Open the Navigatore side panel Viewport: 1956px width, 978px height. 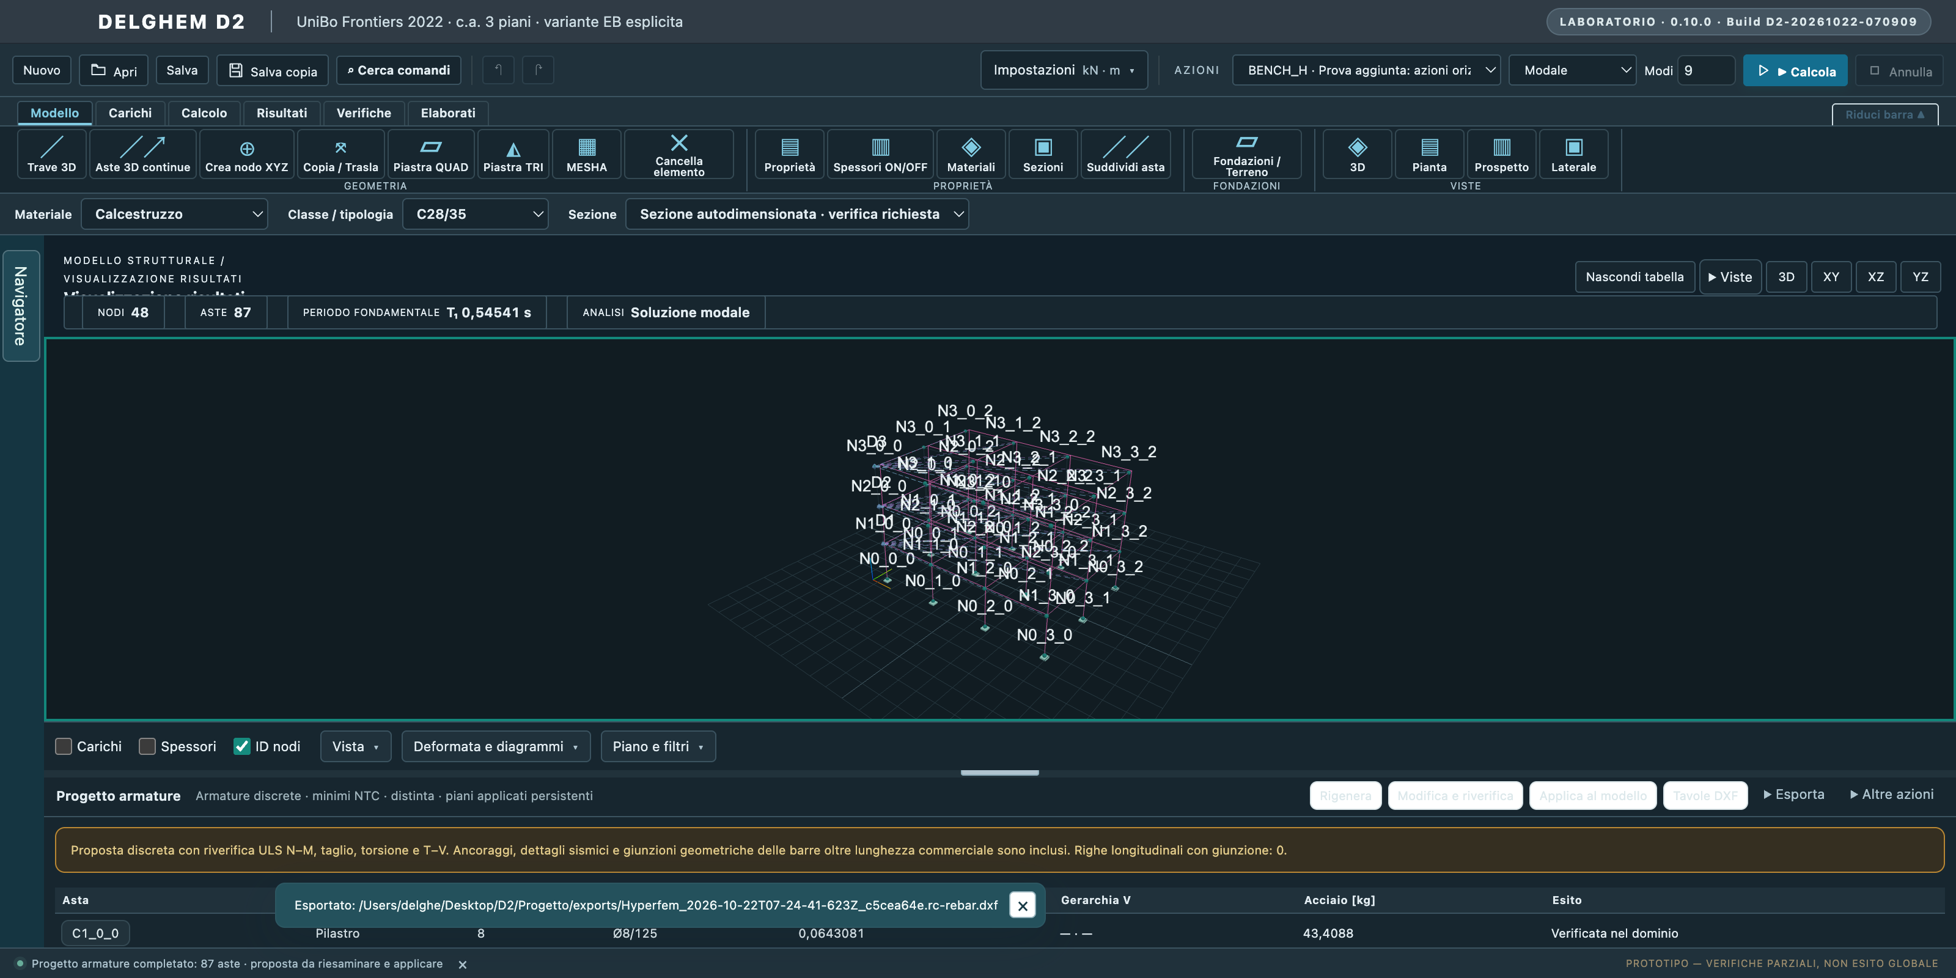click(x=21, y=306)
